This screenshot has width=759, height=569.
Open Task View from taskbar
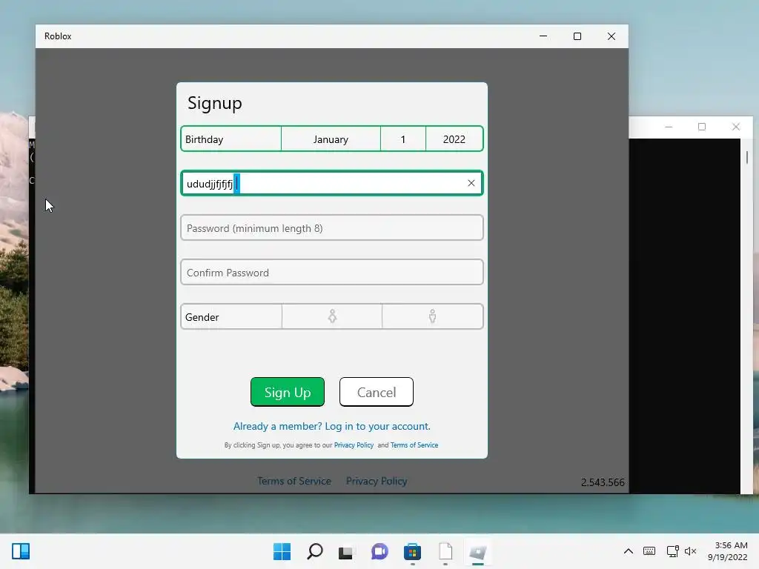pyautogui.click(x=345, y=552)
